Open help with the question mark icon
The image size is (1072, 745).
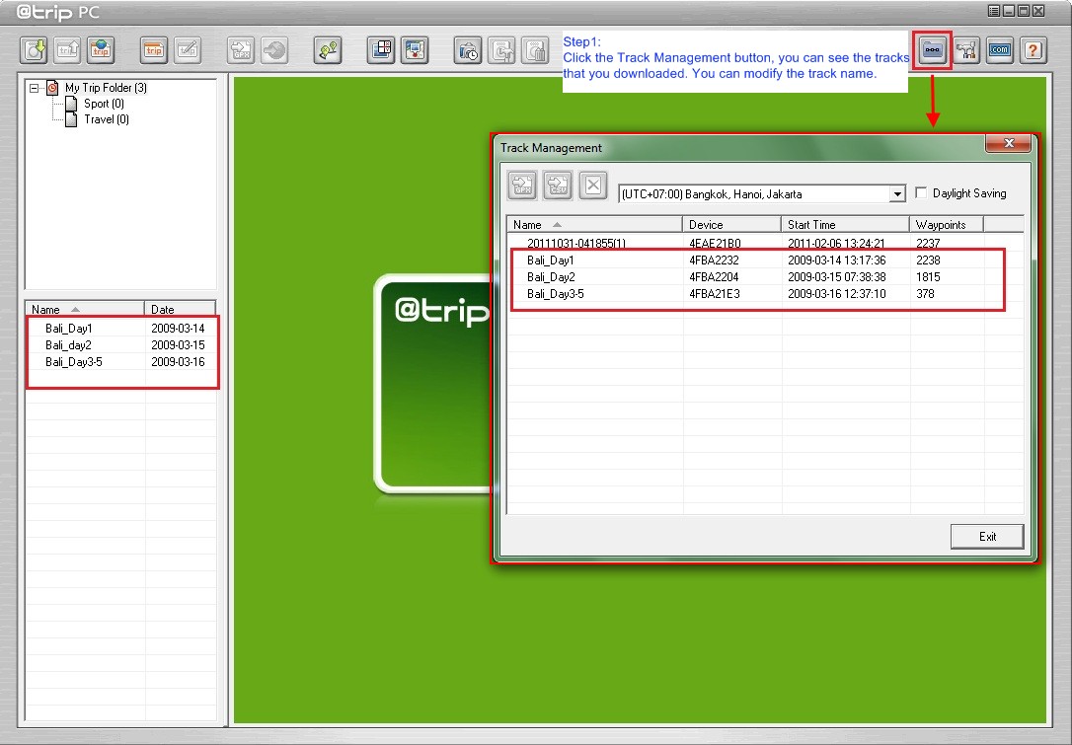pyautogui.click(x=1034, y=50)
